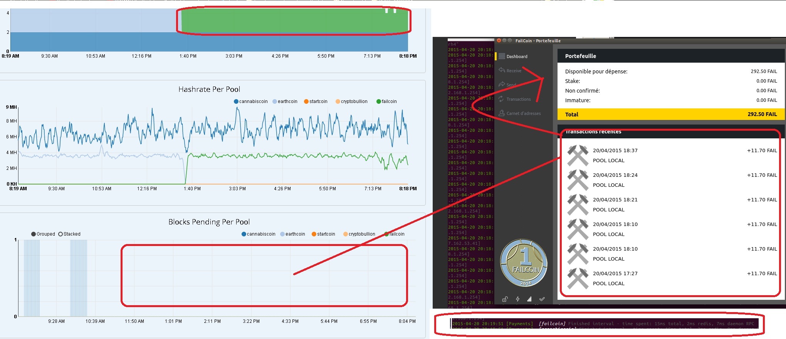The height and width of the screenshot is (339, 786).
Task: Click the FailCoin - Portefeuille window title
Action: coord(538,41)
